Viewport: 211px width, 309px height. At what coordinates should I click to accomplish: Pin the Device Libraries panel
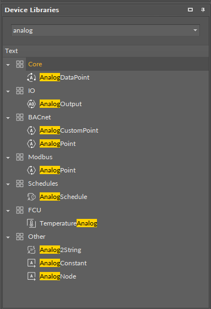click(x=203, y=10)
